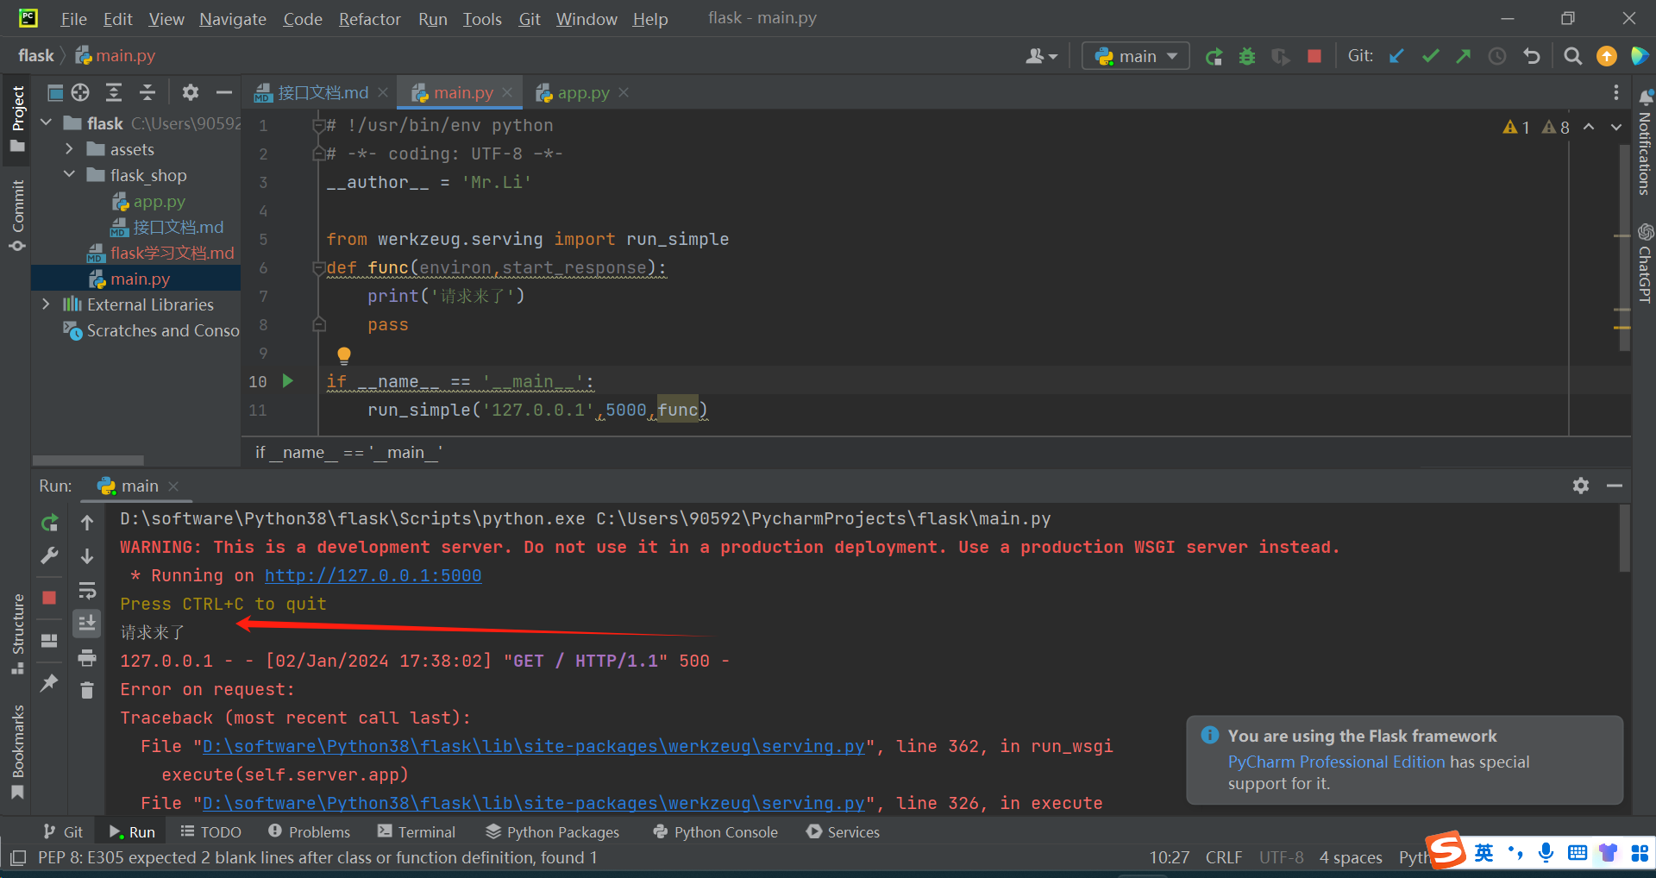Hide the Project tool window

(x=224, y=92)
